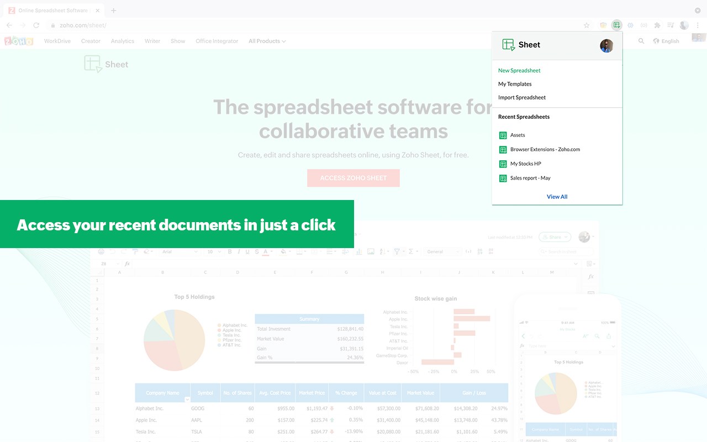Viewport: 707px width, 442px height.
Task: Open Chrome tab search arrow at the top right
Action: 698,10
